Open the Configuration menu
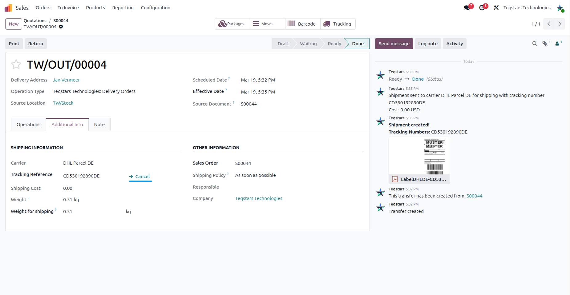570x295 pixels. [x=156, y=8]
